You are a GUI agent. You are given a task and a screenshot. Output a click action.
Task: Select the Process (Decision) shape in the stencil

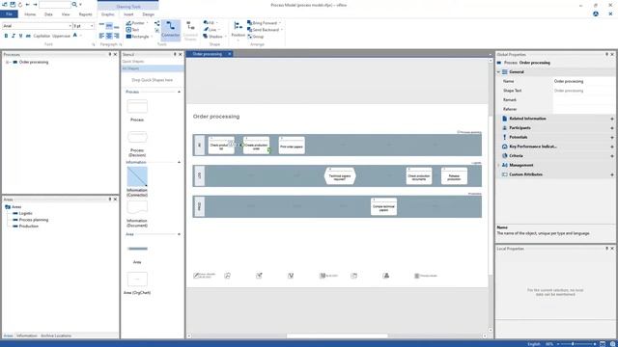tap(137, 137)
